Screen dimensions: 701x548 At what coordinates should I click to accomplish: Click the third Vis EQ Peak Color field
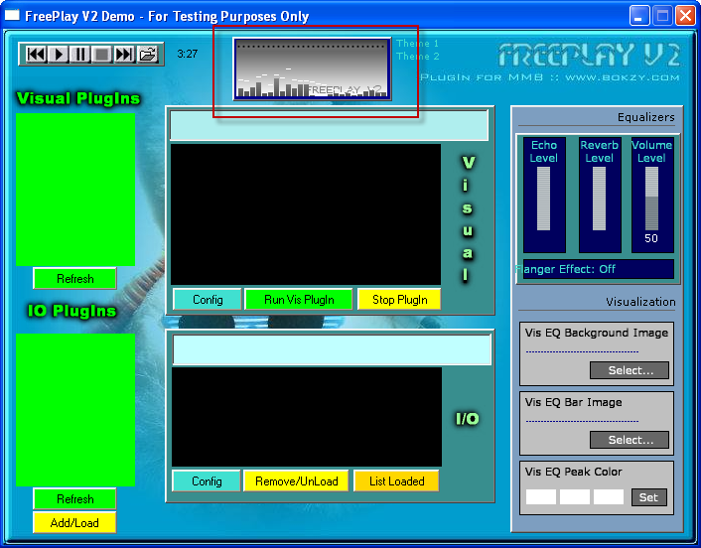pos(609,497)
